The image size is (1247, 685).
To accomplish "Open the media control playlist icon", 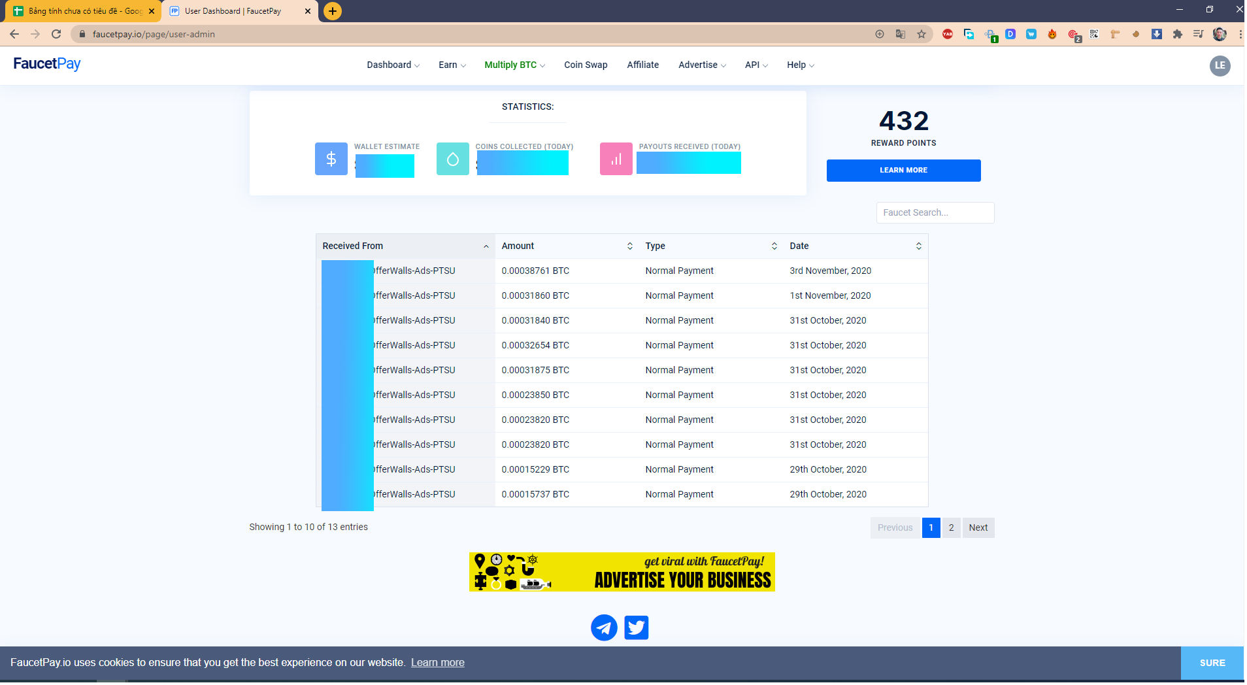I will tap(1198, 34).
